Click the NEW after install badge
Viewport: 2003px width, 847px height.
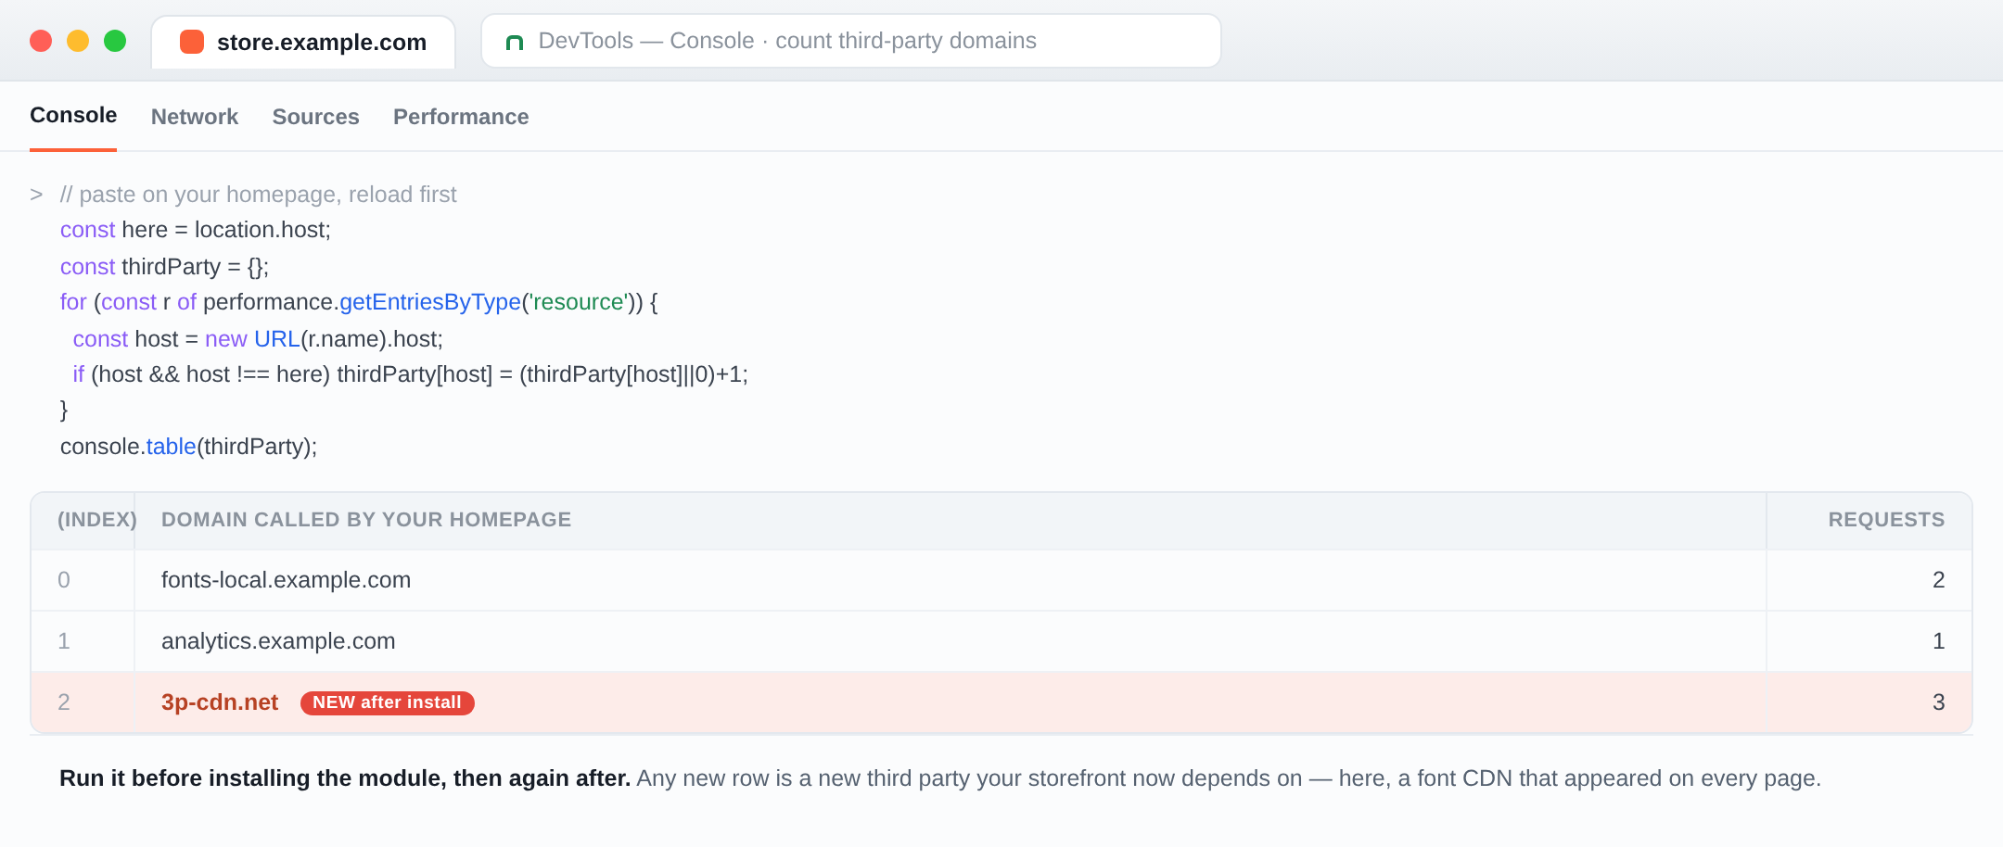[387, 702]
